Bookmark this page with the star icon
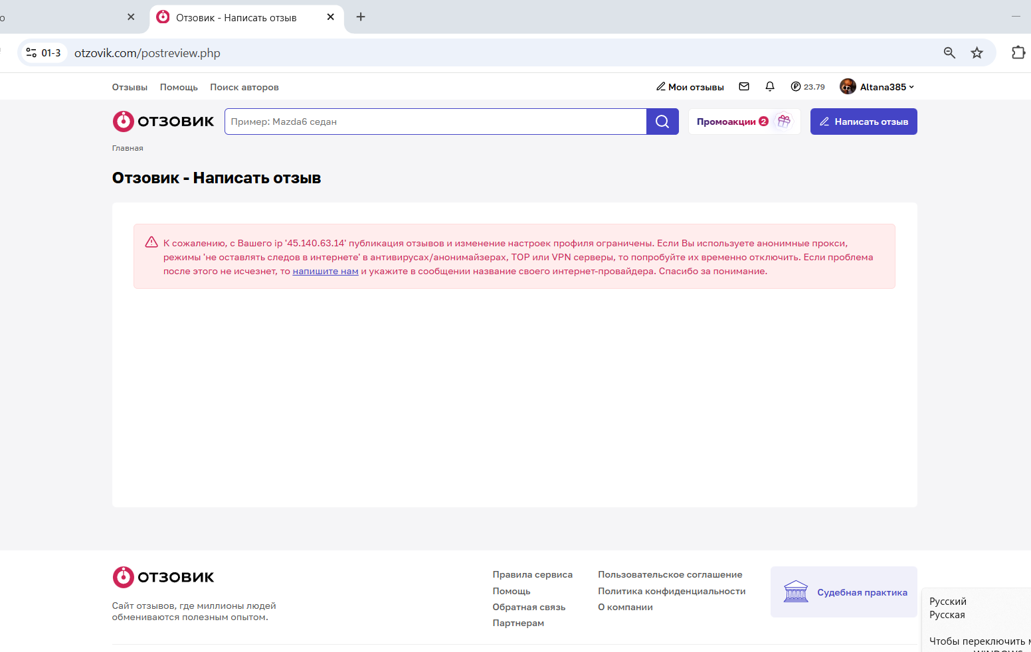The image size is (1031, 652). [977, 53]
